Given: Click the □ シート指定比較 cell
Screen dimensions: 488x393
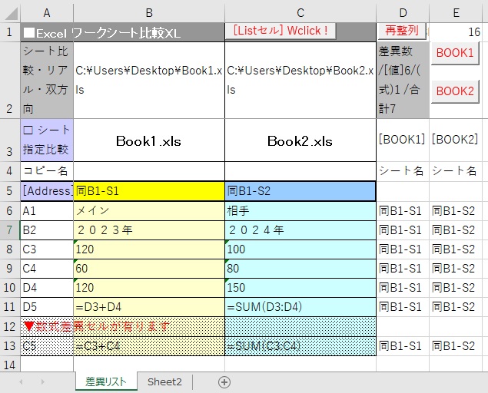Looking at the screenshot, I should (47, 140).
